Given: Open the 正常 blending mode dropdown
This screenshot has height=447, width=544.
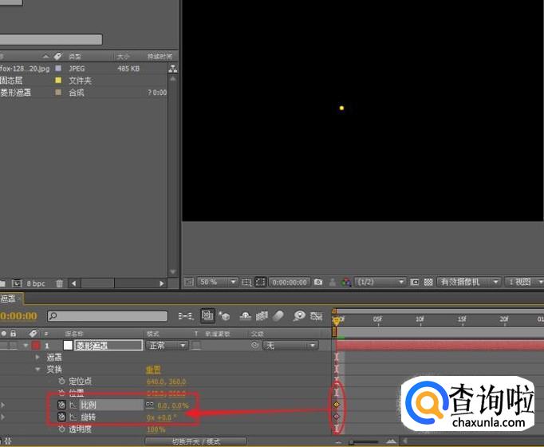Looking at the screenshot, I should point(166,345).
